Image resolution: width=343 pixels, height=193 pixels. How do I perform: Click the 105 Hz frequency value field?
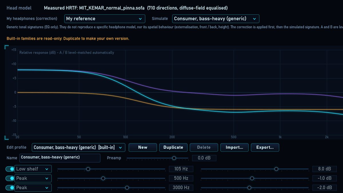(x=181, y=169)
